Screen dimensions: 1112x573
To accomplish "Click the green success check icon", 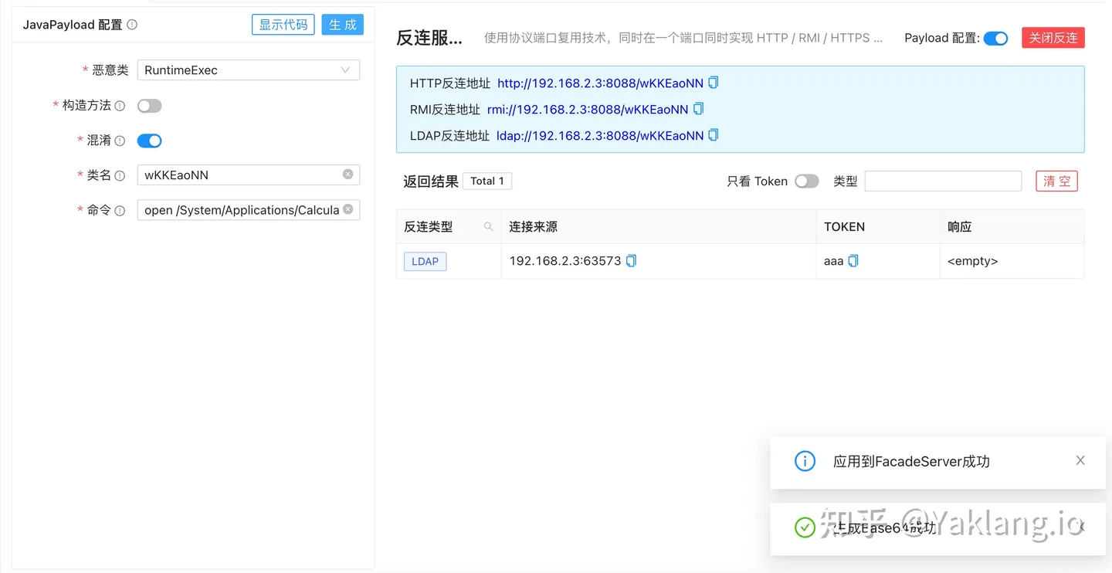I will [805, 527].
